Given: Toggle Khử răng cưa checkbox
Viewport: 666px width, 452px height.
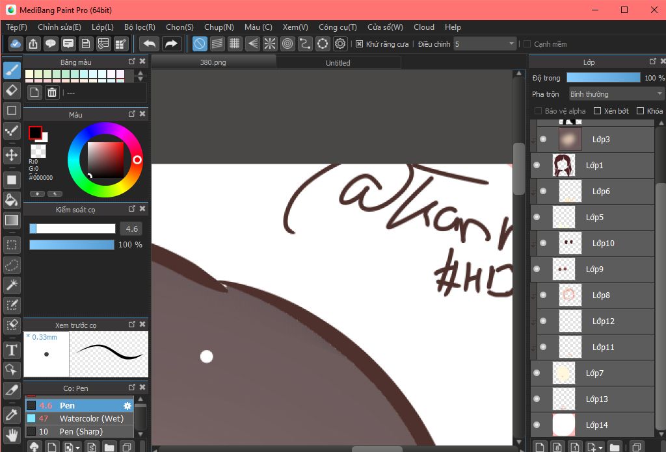Looking at the screenshot, I should tap(359, 44).
